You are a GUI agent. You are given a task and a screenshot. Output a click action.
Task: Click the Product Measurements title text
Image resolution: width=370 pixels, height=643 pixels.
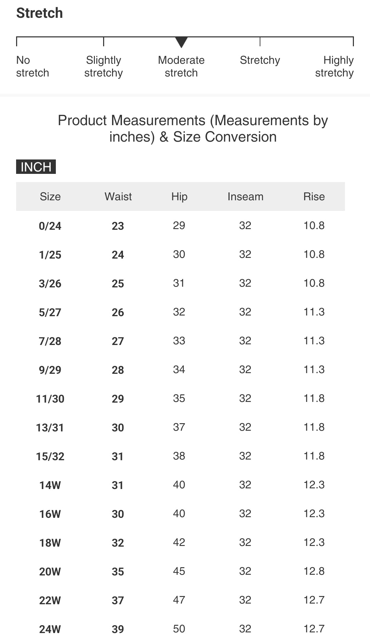193,129
